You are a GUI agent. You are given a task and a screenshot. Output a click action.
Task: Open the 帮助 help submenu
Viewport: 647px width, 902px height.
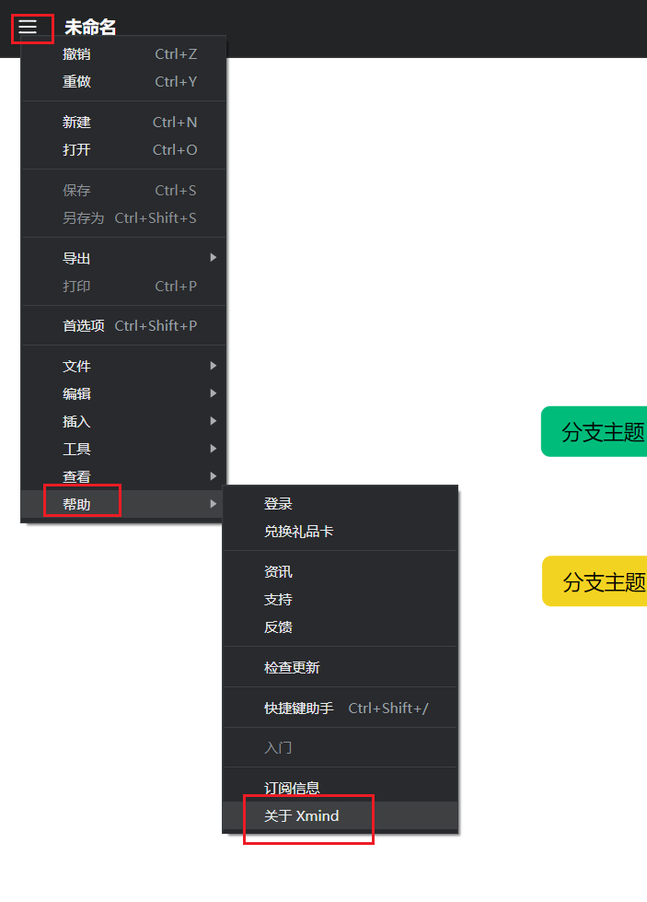coord(123,504)
